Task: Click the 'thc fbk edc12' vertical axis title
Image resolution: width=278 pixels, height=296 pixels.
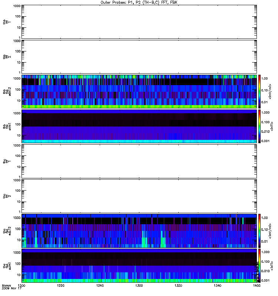Action: pyautogui.click(x=7, y=231)
